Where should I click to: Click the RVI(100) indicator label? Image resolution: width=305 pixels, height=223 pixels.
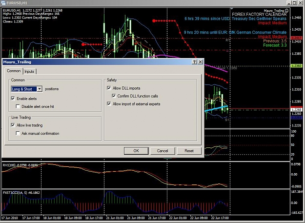point(20,165)
